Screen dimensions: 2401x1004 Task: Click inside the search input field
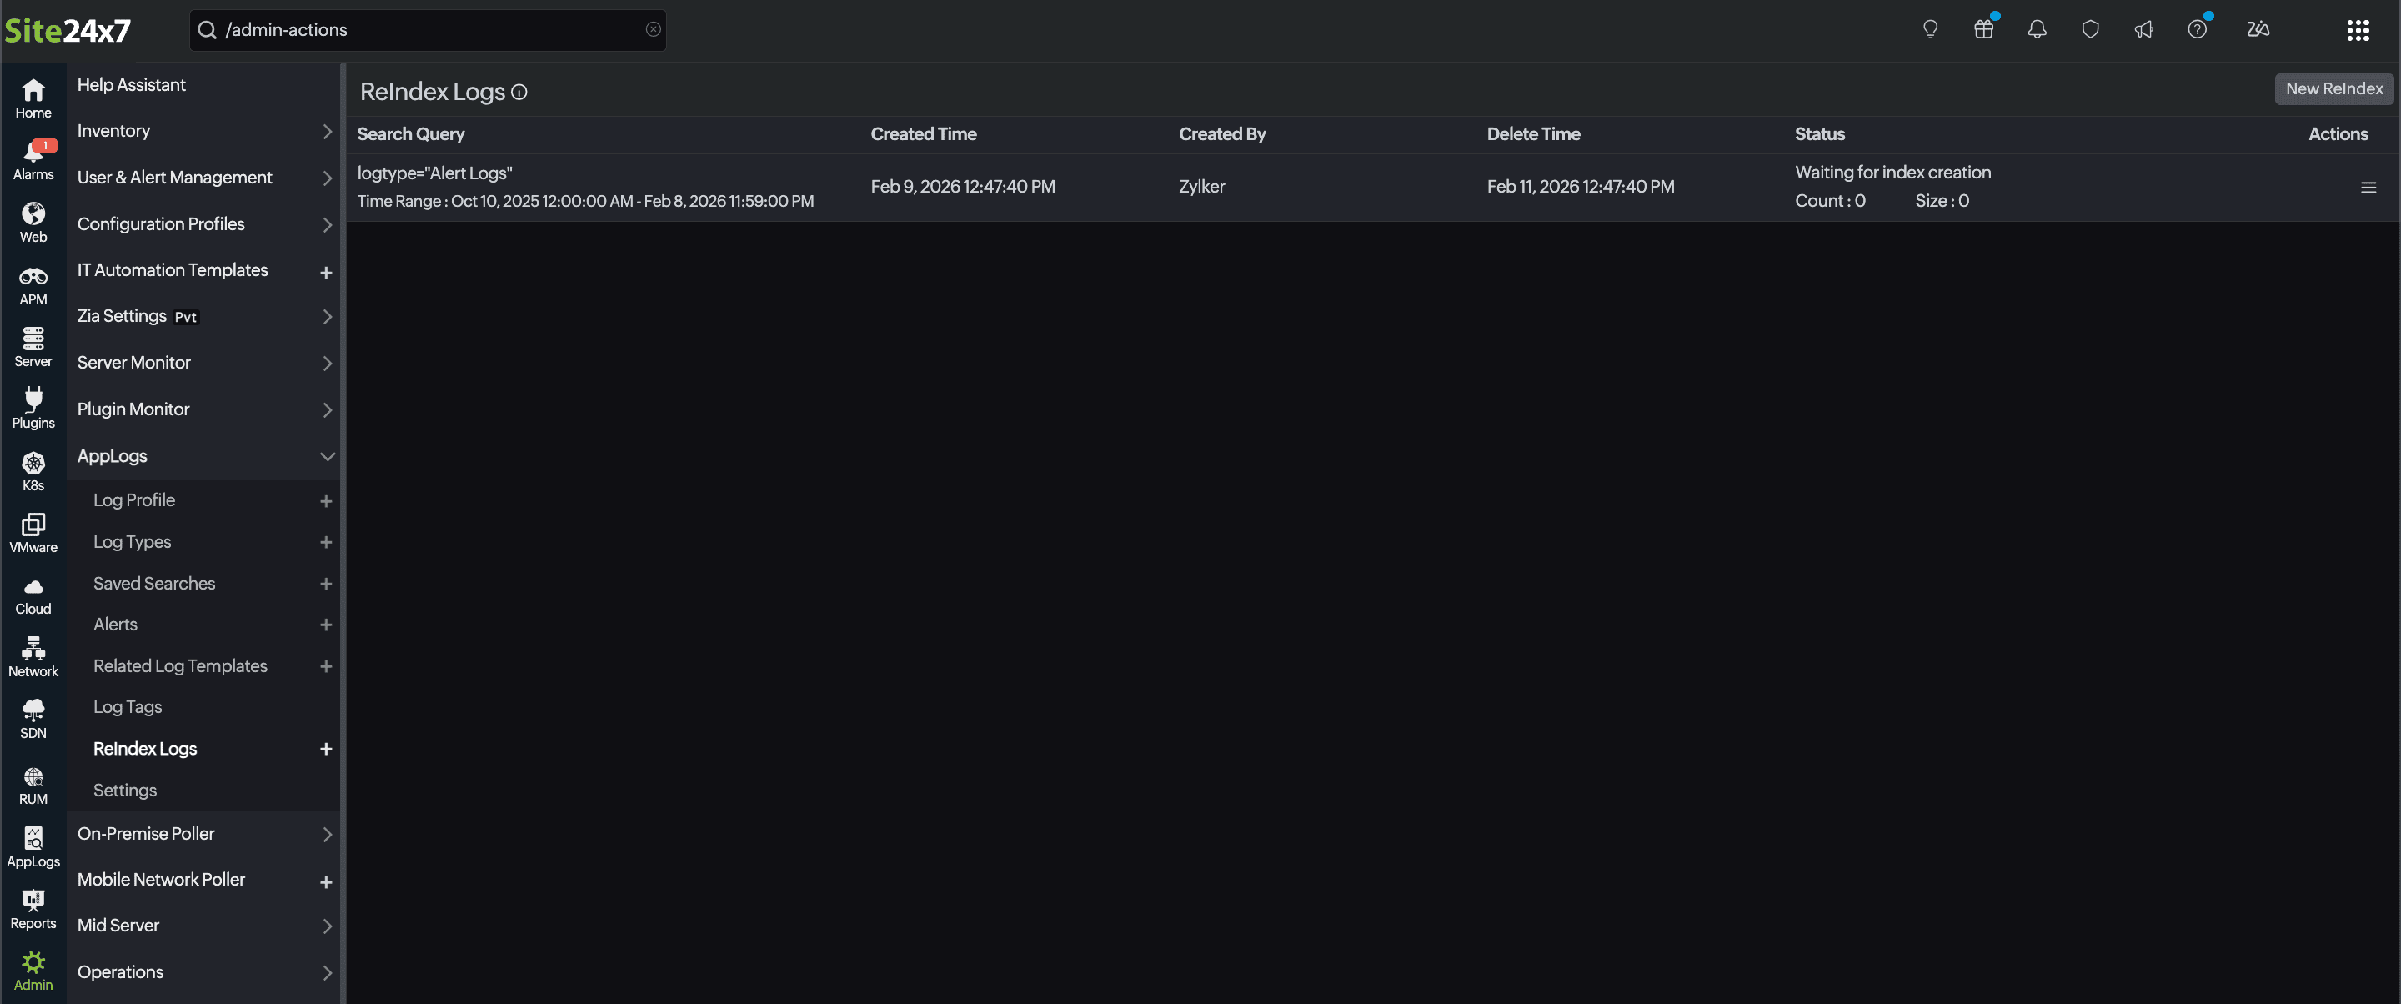(x=419, y=29)
